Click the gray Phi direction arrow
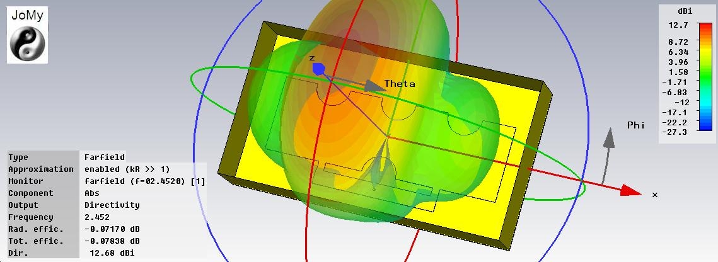 coord(608,156)
